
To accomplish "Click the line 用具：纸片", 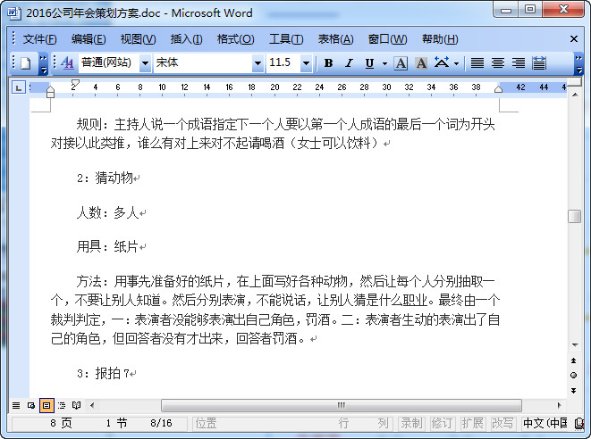I will [107, 247].
